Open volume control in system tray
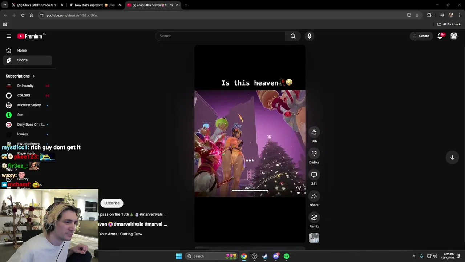Screen dimensions: 465x262 coord(435,256)
